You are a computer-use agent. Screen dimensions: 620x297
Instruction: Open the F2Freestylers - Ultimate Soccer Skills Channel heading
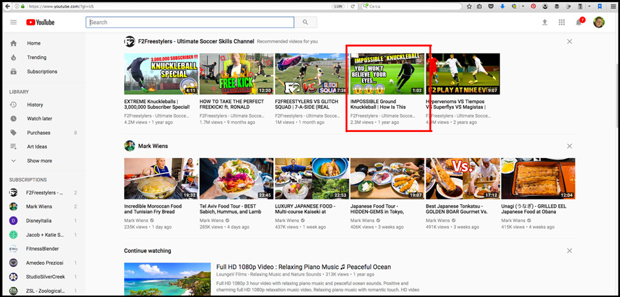196,41
